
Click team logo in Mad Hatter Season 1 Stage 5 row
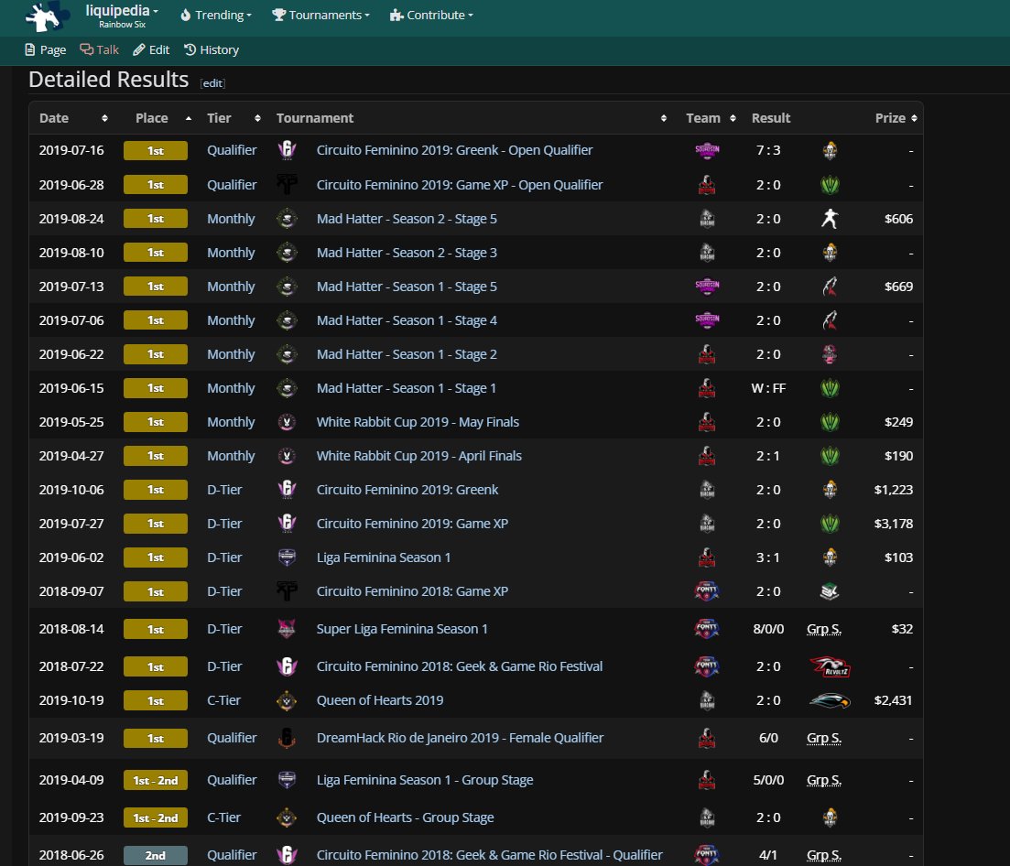[x=707, y=287]
